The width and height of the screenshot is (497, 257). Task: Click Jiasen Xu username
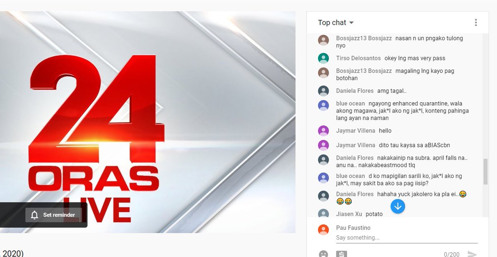(x=349, y=214)
